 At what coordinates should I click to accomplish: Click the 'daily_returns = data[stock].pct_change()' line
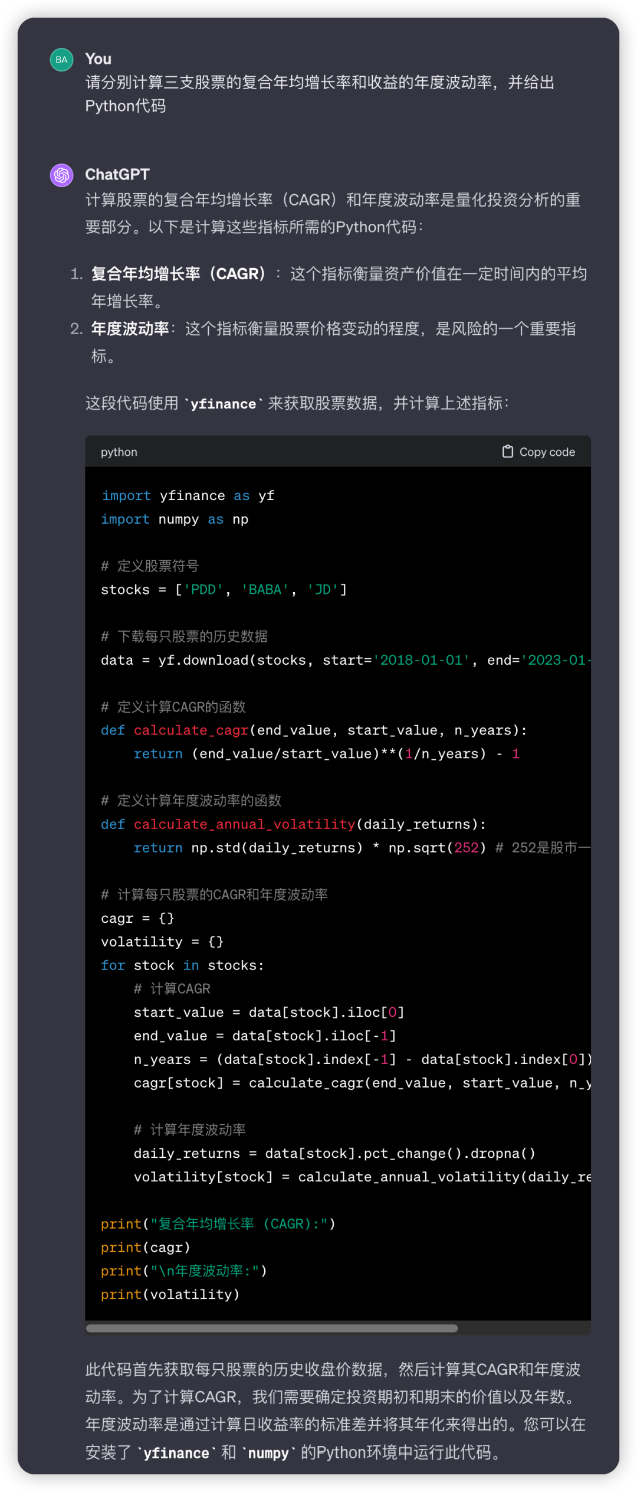(x=334, y=1154)
